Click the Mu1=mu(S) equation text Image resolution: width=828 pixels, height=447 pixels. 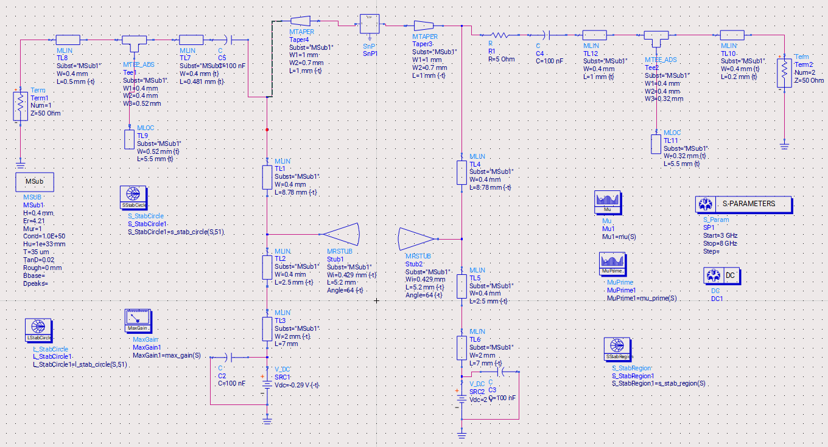coord(618,236)
